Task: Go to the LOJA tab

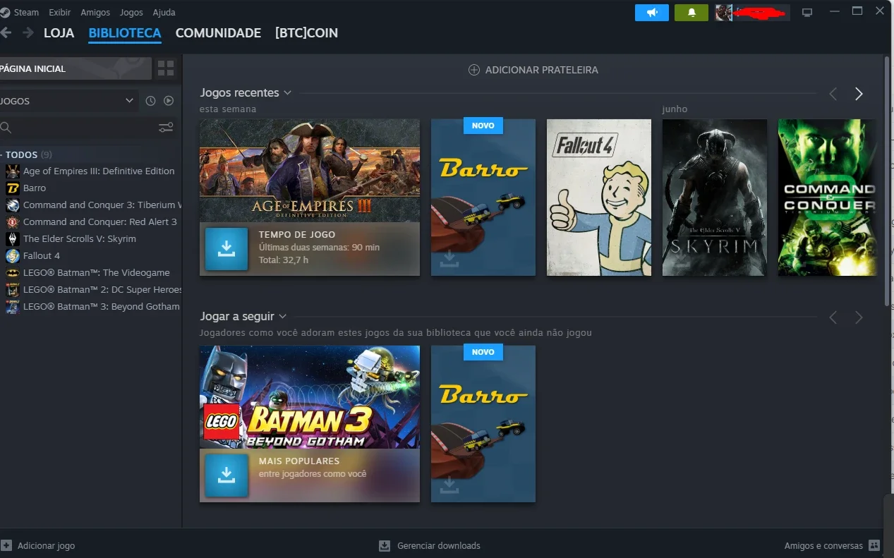Action: point(59,33)
